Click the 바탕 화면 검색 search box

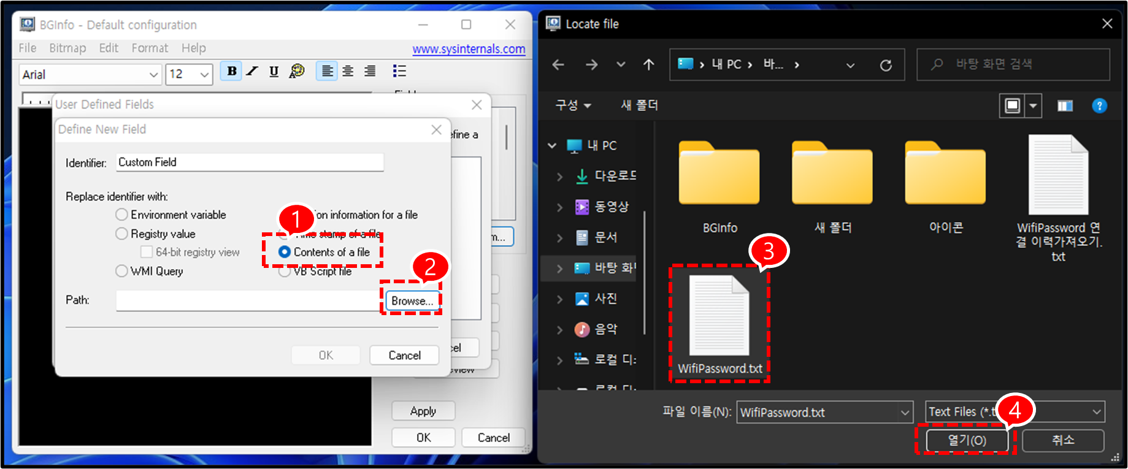[x=1013, y=64]
